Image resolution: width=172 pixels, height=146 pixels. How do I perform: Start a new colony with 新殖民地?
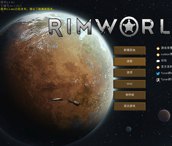pos(130,50)
